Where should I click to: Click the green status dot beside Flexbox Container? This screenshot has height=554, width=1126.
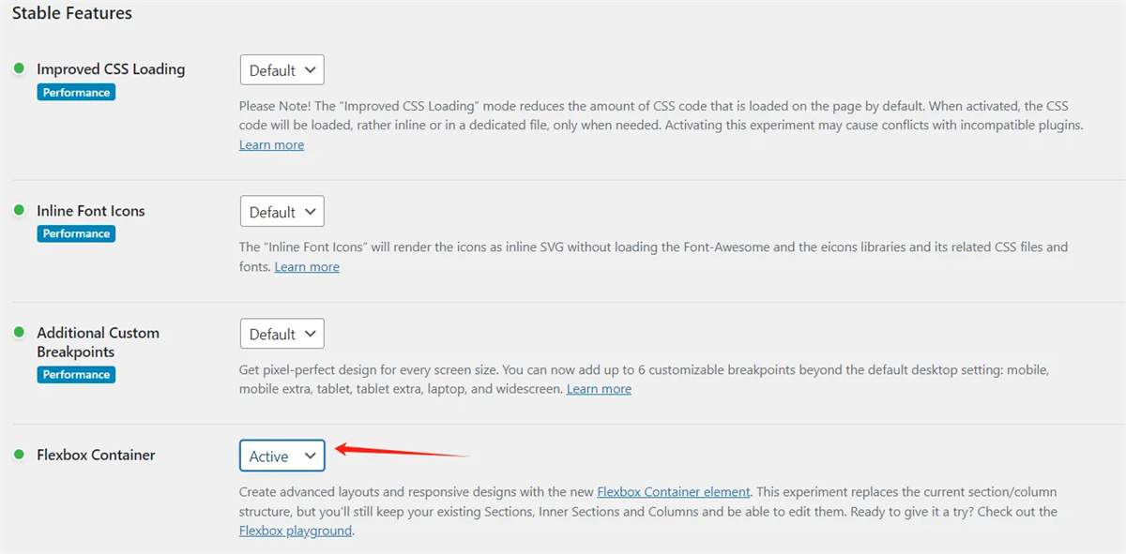(19, 455)
